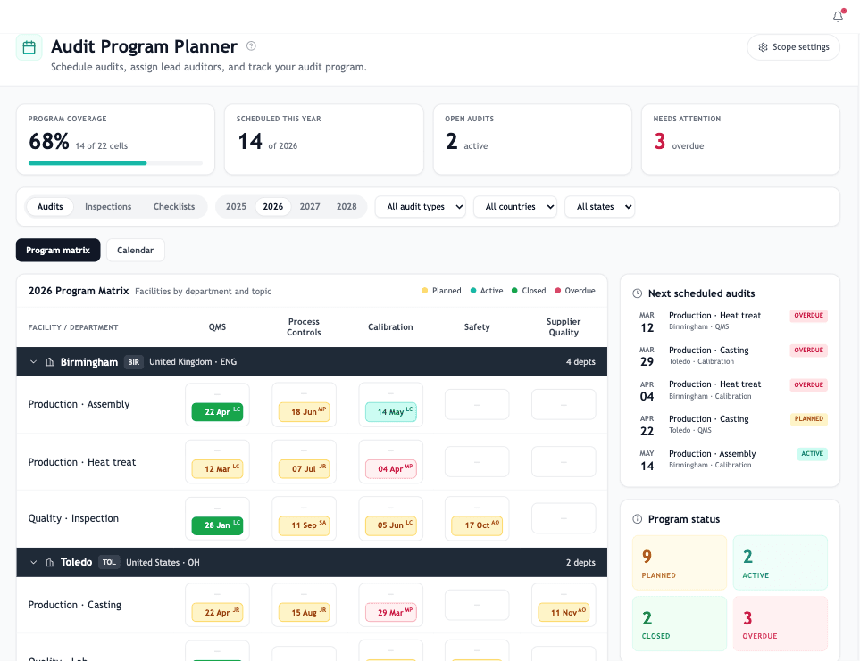This screenshot has height=661, width=860.
Task: Click the clock icon by Next scheduled audits
Action: point(638,293)
